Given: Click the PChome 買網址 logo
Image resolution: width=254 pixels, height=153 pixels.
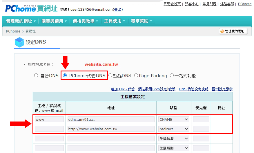Looking at the screenshot, I should [31, 8].
